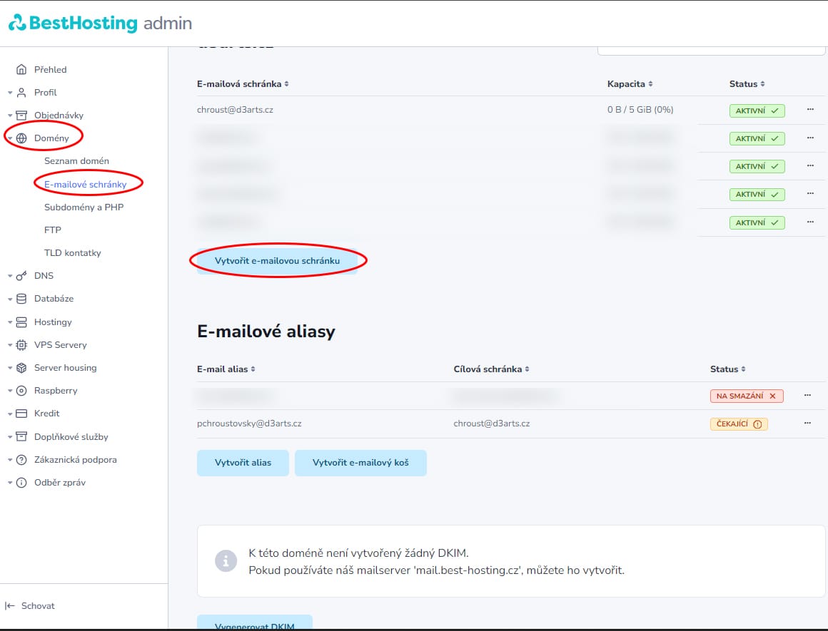Open actions menu for chroust@d3arts.cz mailbox

coord(810,109)
